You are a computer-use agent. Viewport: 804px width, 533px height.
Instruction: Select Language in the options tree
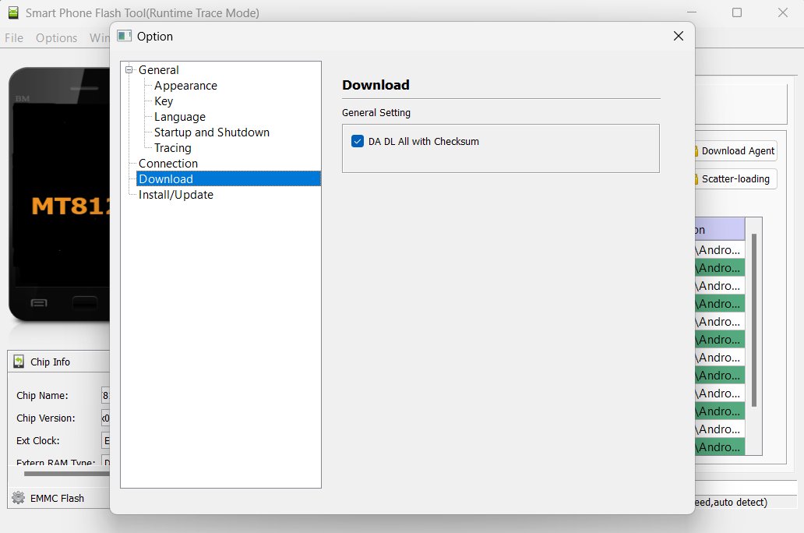[179, 117]
